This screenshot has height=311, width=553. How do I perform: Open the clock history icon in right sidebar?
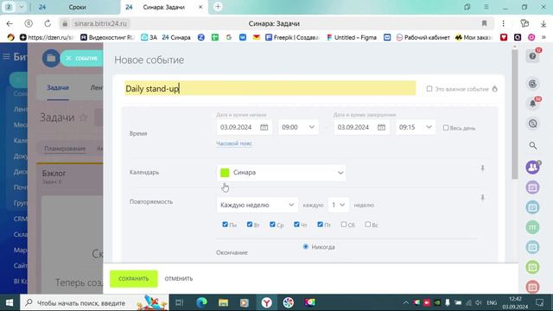pyautogui.click(x=532, y=124)
